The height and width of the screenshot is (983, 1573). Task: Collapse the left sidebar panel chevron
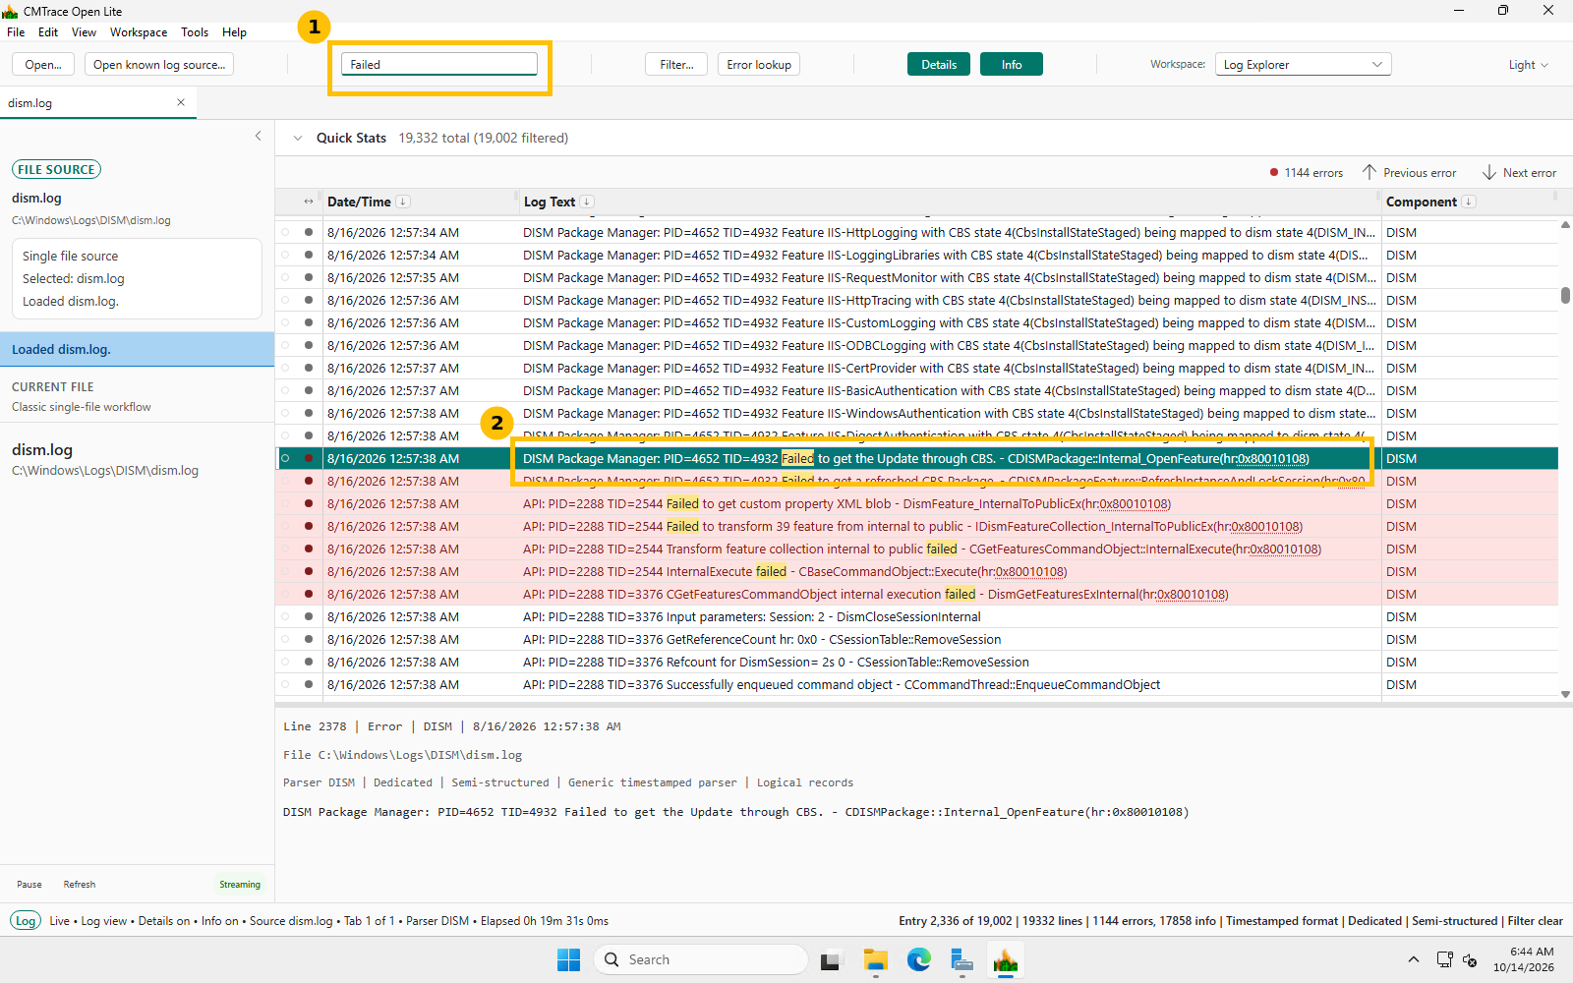259,136
